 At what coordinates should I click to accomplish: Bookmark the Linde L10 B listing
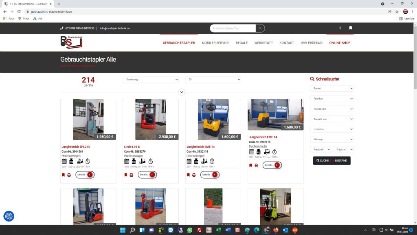click(x=126, y=175)
